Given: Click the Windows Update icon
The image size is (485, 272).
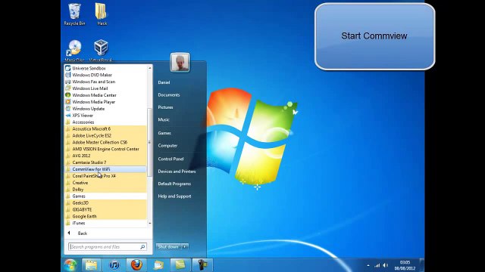Looking at the screenshot, I should pyautogui.click(x=68, y=109).
